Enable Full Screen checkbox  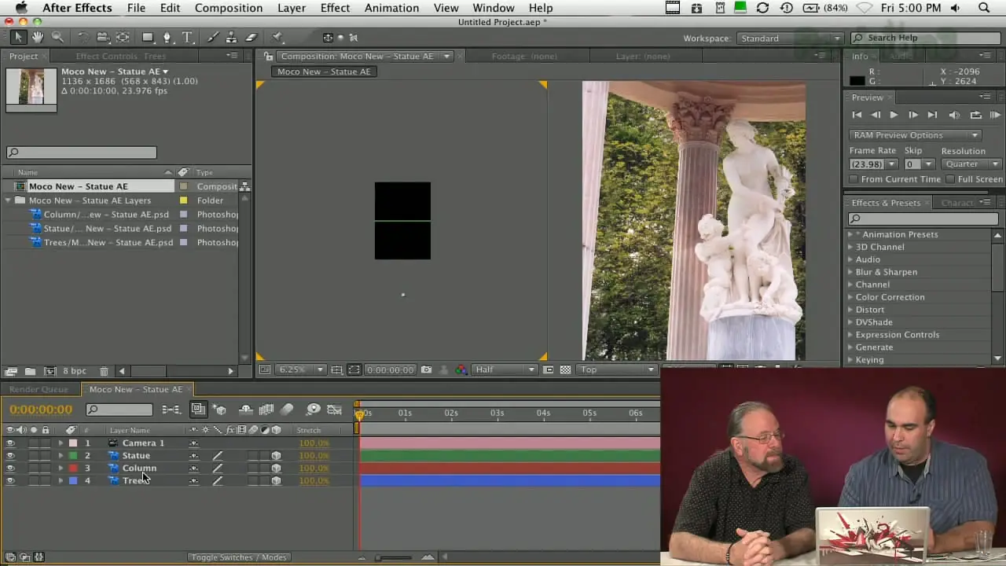pos(950,179)
